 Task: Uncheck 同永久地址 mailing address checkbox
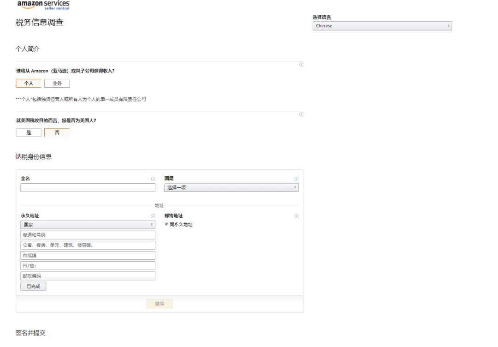[x=166, y=224]
